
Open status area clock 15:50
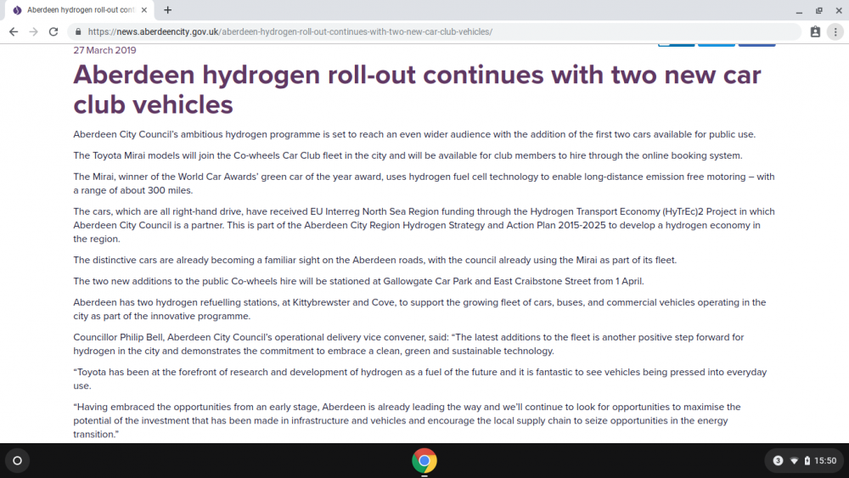pos(825,461)
